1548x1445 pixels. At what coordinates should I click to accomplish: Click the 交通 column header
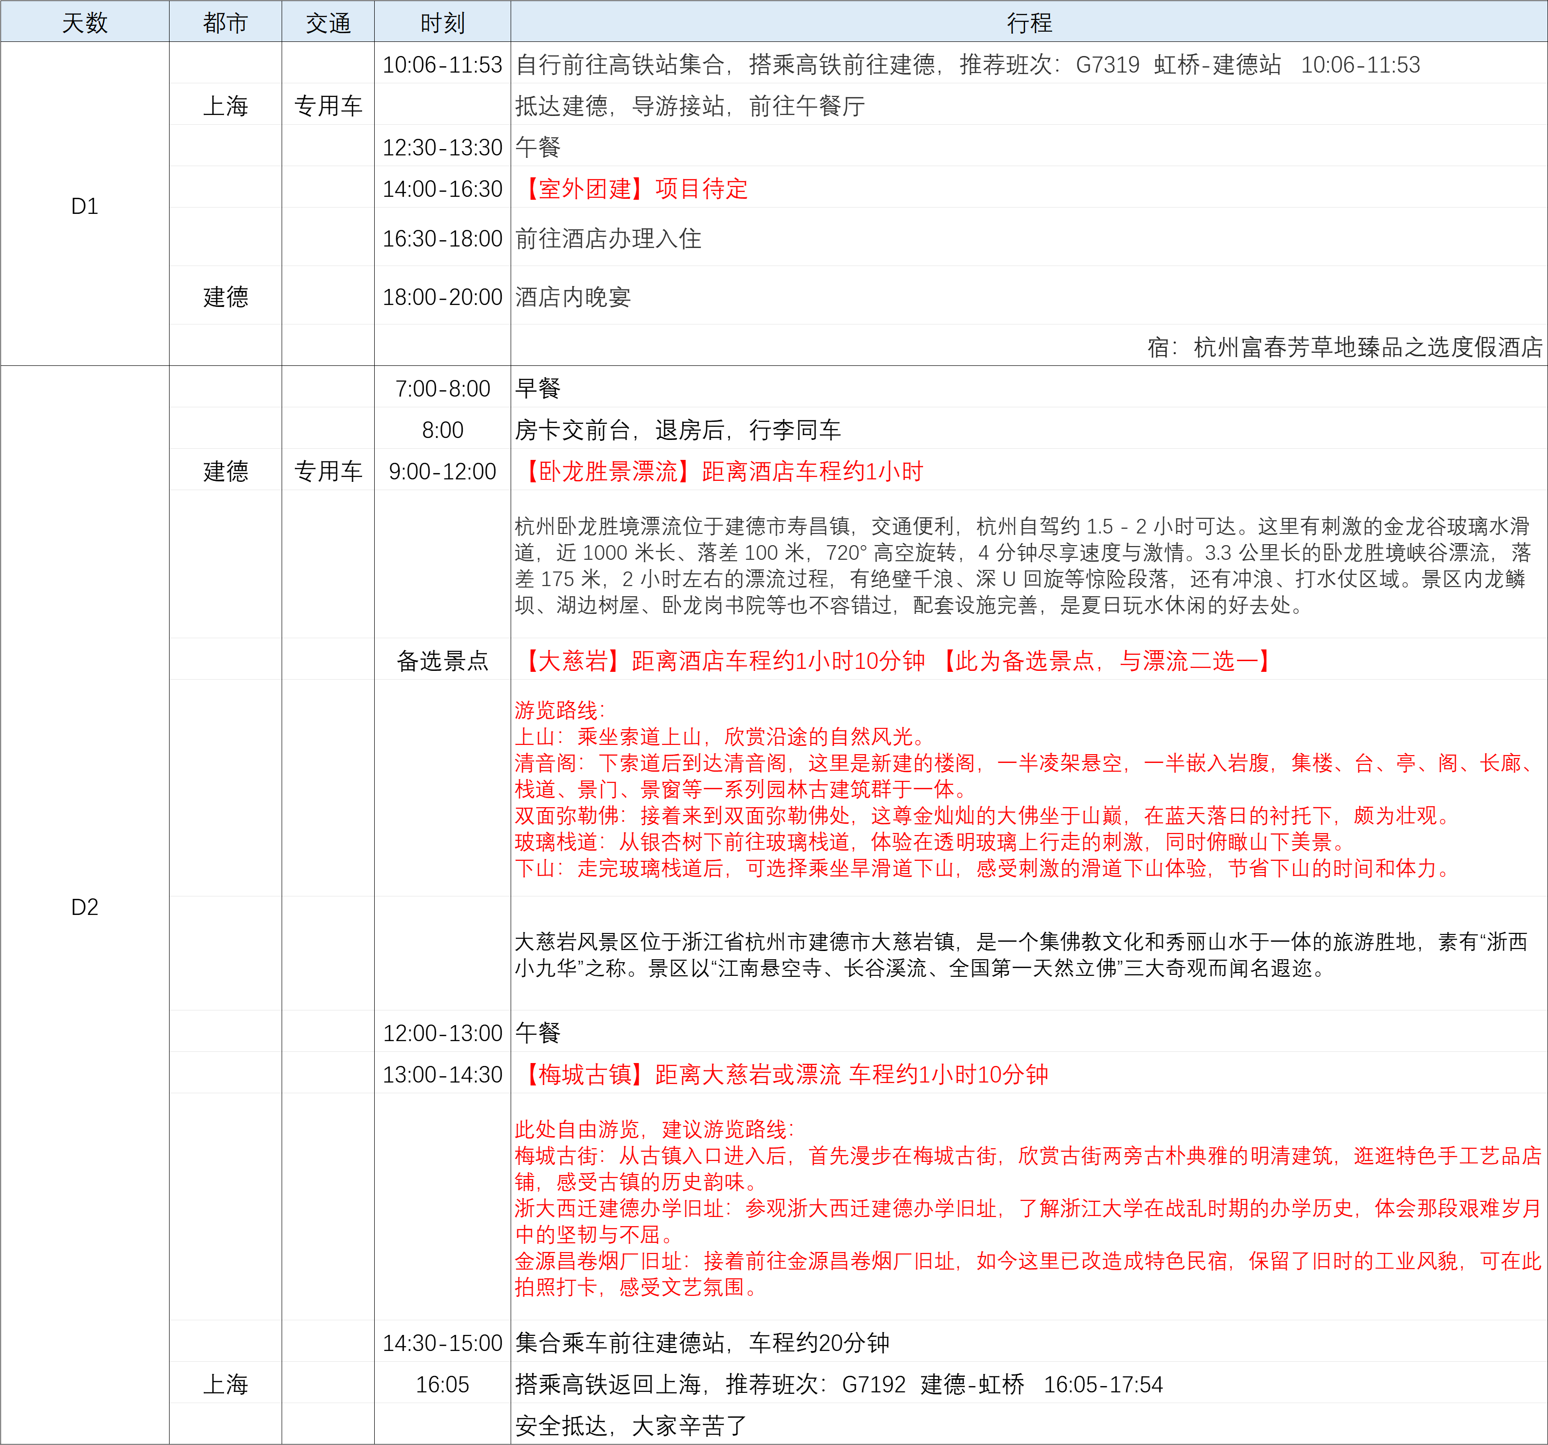click(x=328, y=22)
